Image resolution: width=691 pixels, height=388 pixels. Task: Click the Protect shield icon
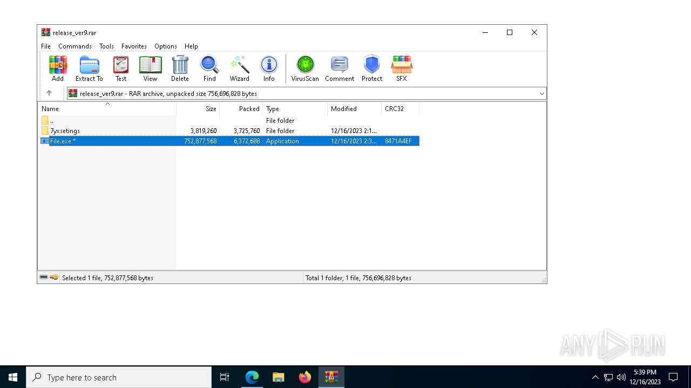(x=372, y=68)
